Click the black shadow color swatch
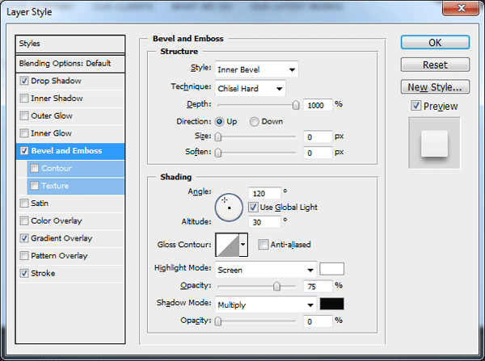 pyautogui.click(x=332, y=304)
